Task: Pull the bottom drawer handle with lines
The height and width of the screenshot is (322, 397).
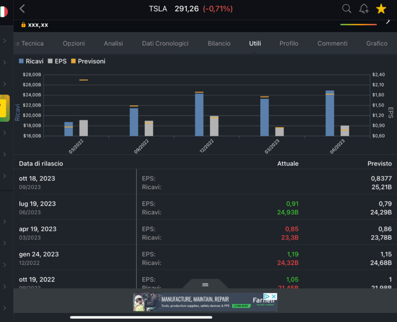Action: pyautogui.click(x=205, y=285)
